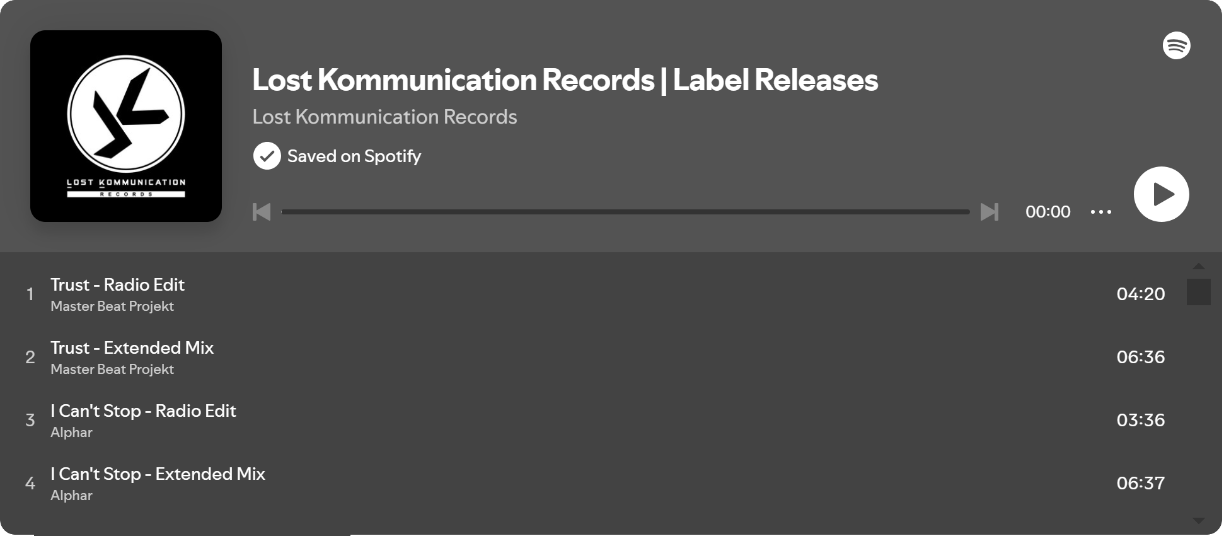Skip to the next track
This screenshot has height=536, width=1224.
(990, 212)
